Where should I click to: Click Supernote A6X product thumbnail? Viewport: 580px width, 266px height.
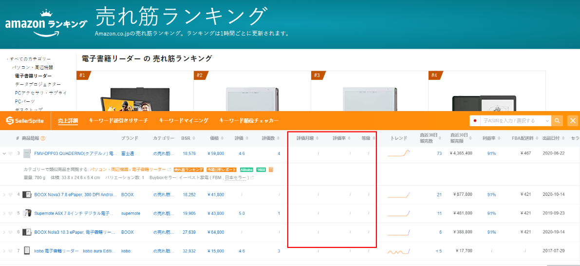point(26,213)
